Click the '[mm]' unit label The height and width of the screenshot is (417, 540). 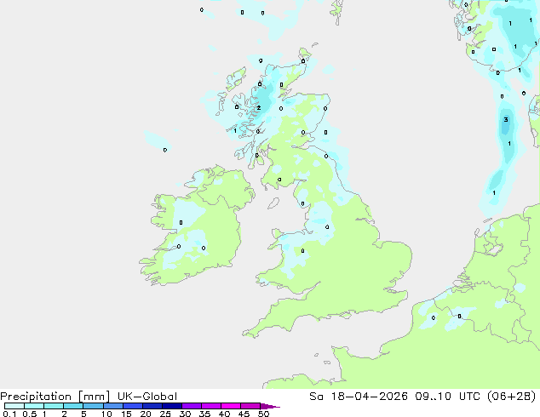tap(94, 397)
